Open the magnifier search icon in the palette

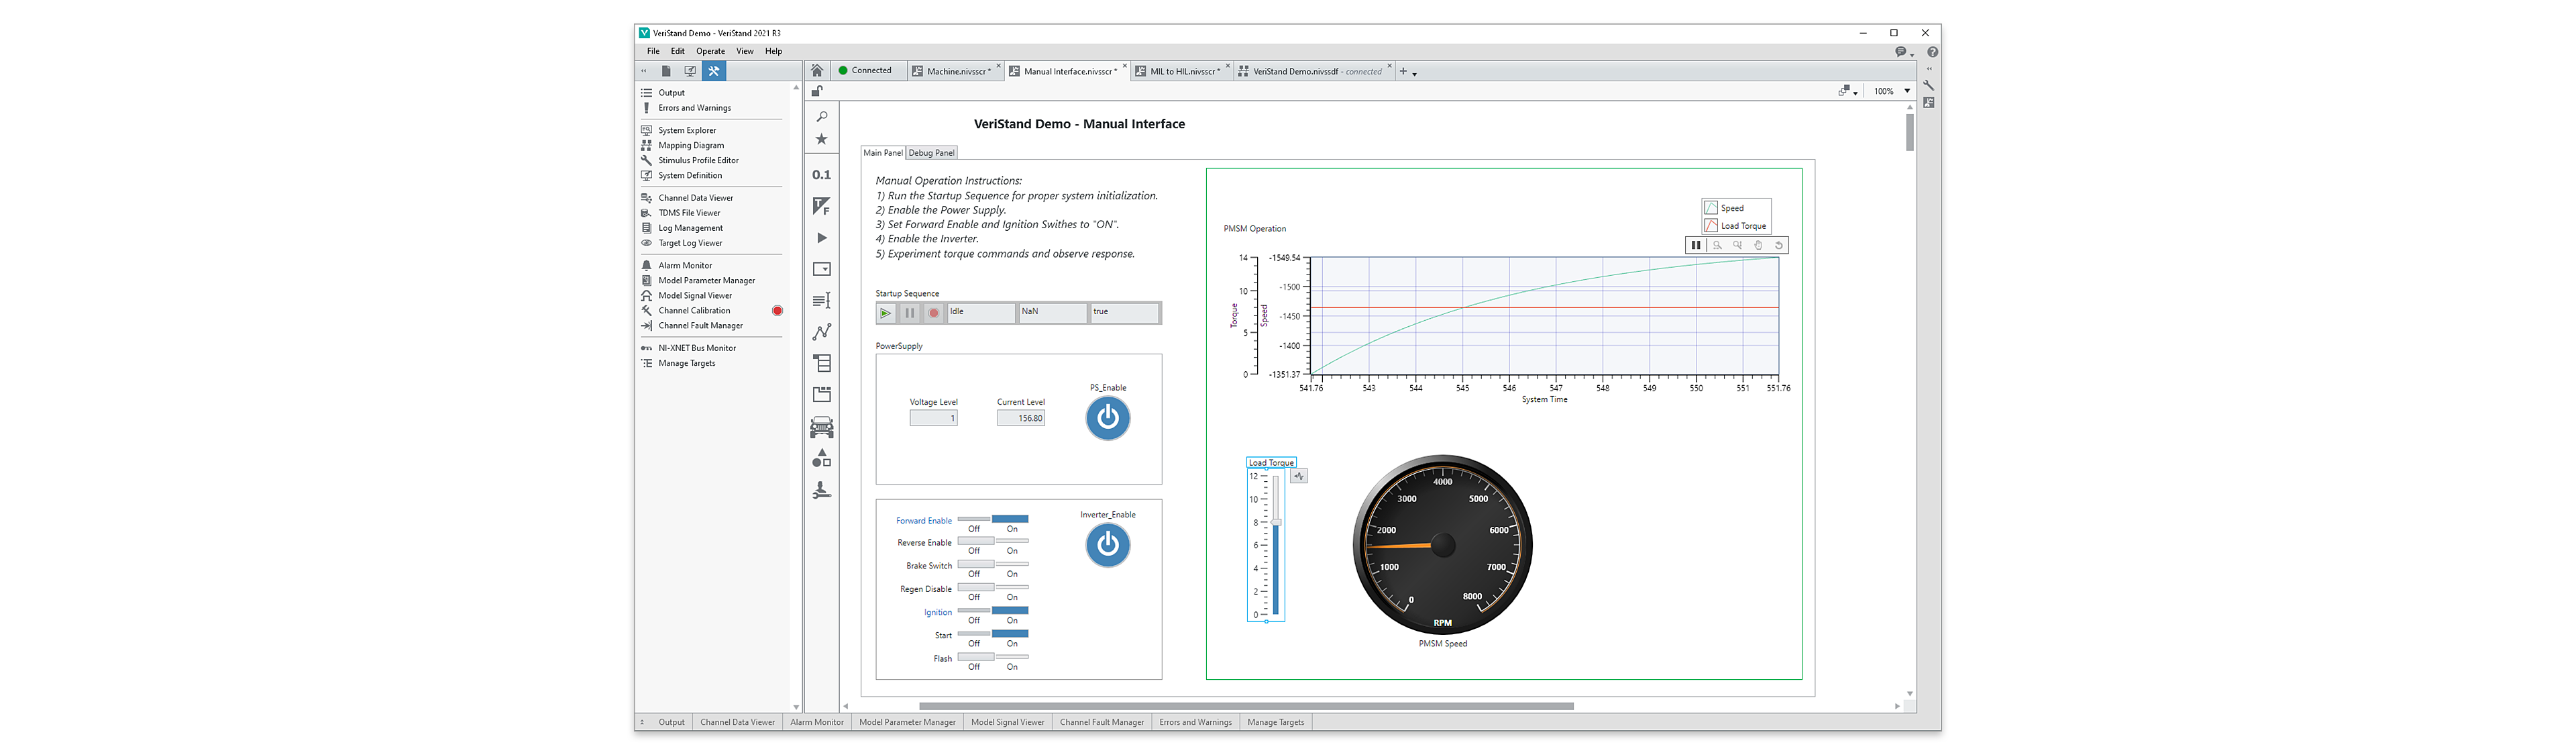tap(822, 117)
